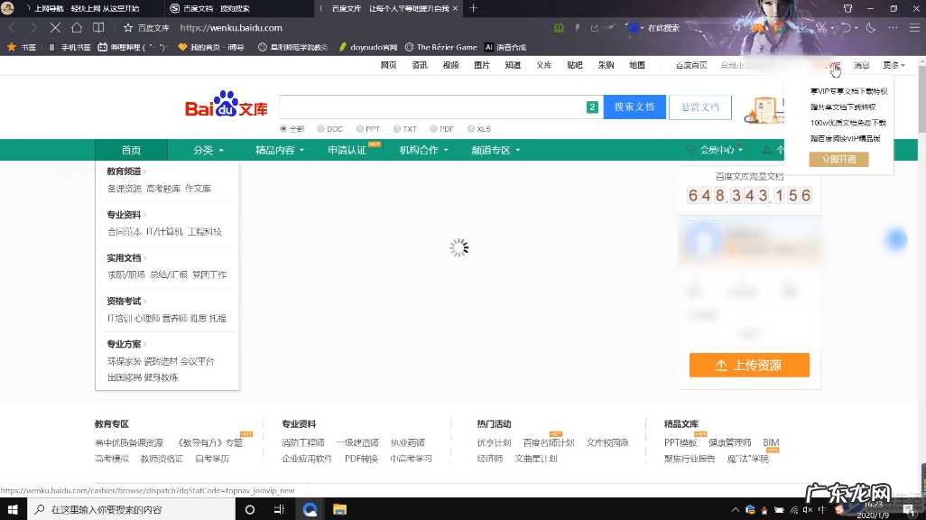Select the PDF file type radio button

433,129
